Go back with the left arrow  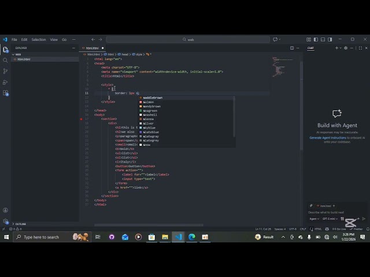pyautogui.click(x=93, y=40)
